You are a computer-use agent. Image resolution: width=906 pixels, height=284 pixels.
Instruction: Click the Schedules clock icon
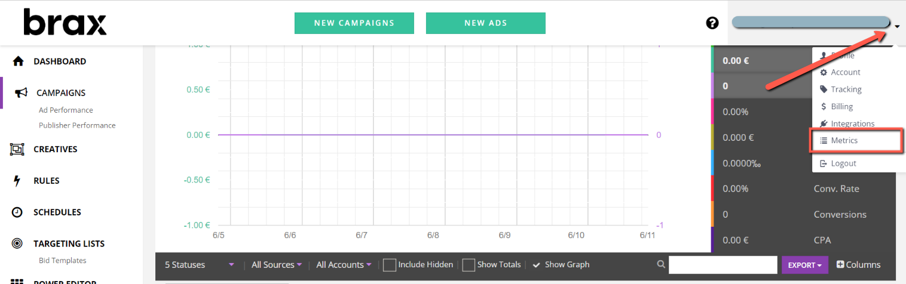[x=17, y=212]
